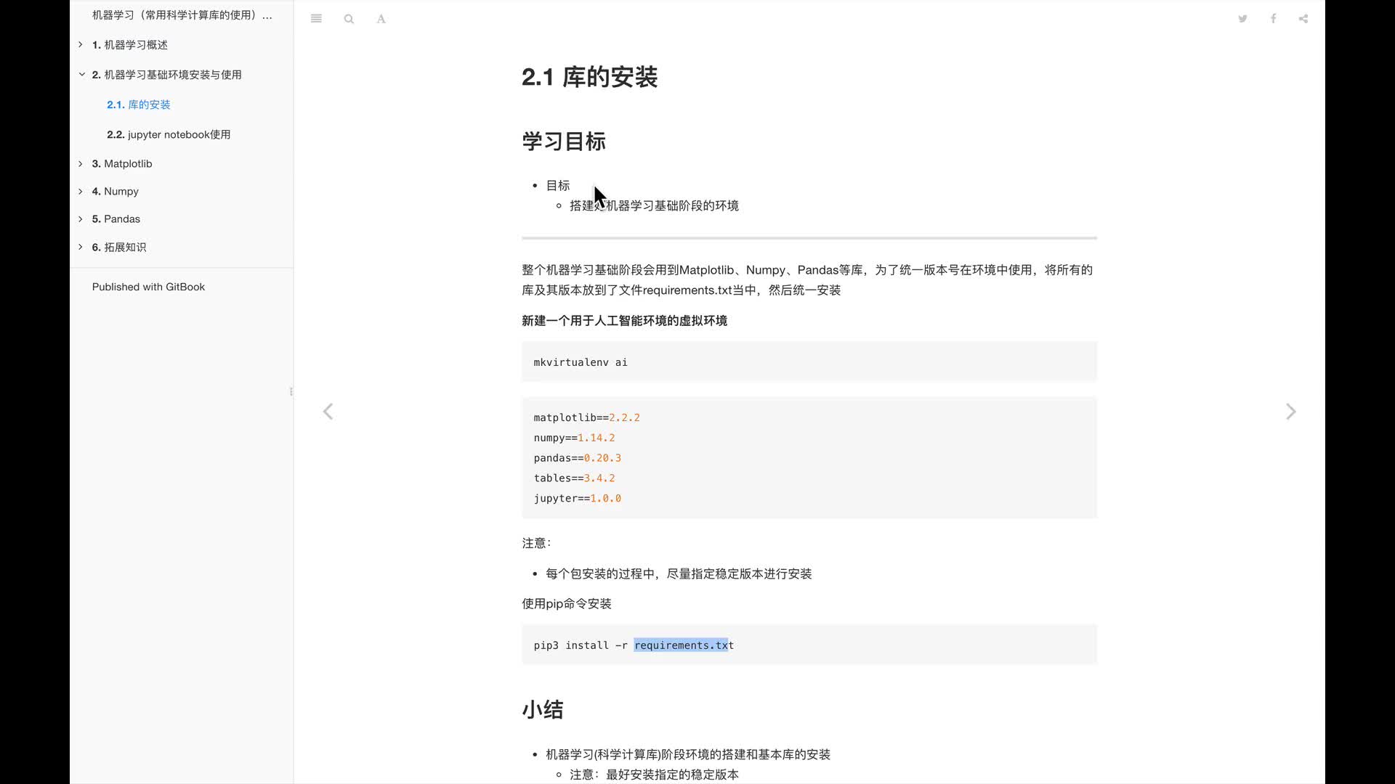Image resolution: width=1395 pixels, height=784 pixels.
Task: Collapse chapter 2 机器学习基础环境安装与使用 chevron
Action: [81, 74]
